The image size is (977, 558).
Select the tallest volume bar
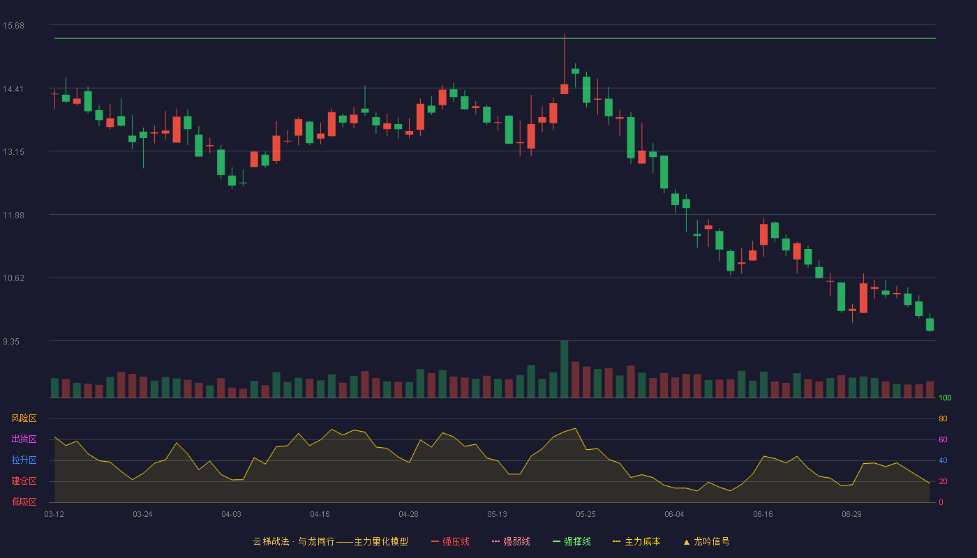click(564, 369)
